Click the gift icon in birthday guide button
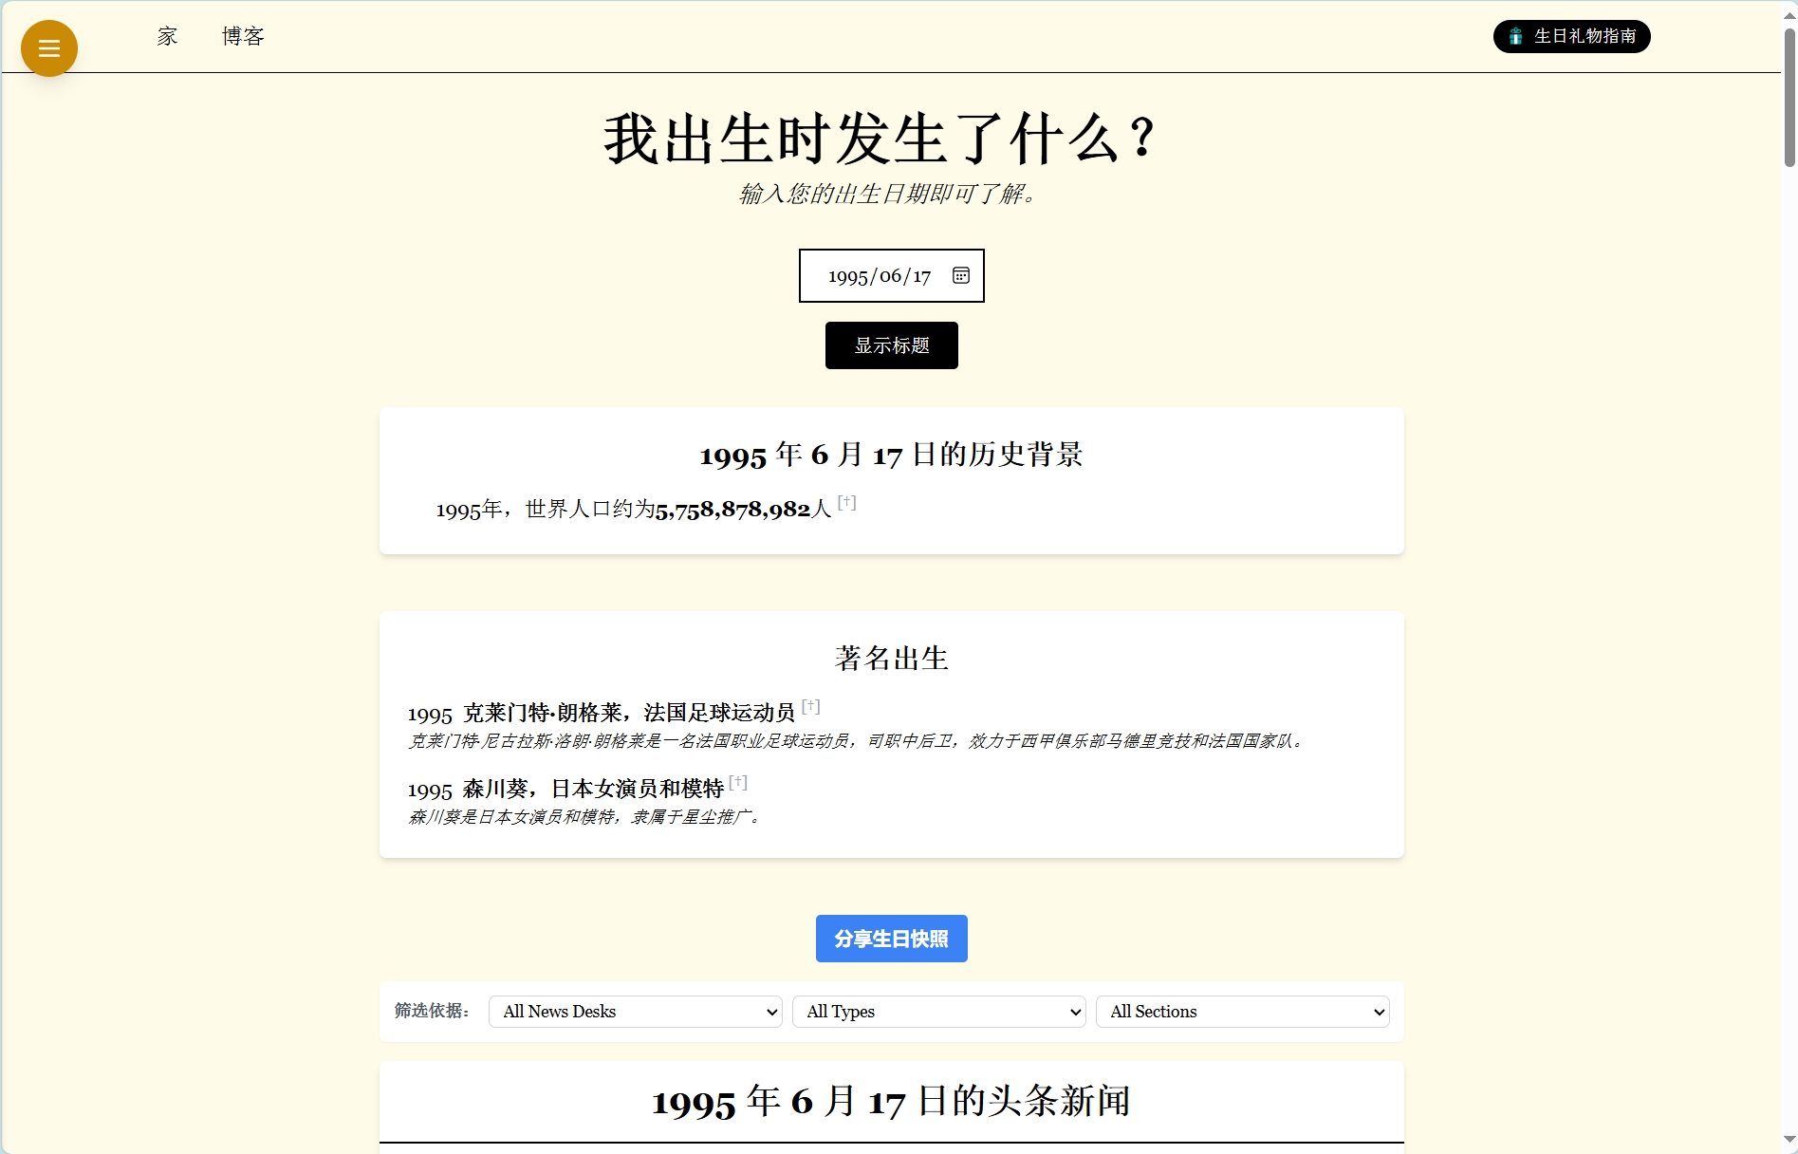The image size is (1798, 1154). click(1515, 36)
